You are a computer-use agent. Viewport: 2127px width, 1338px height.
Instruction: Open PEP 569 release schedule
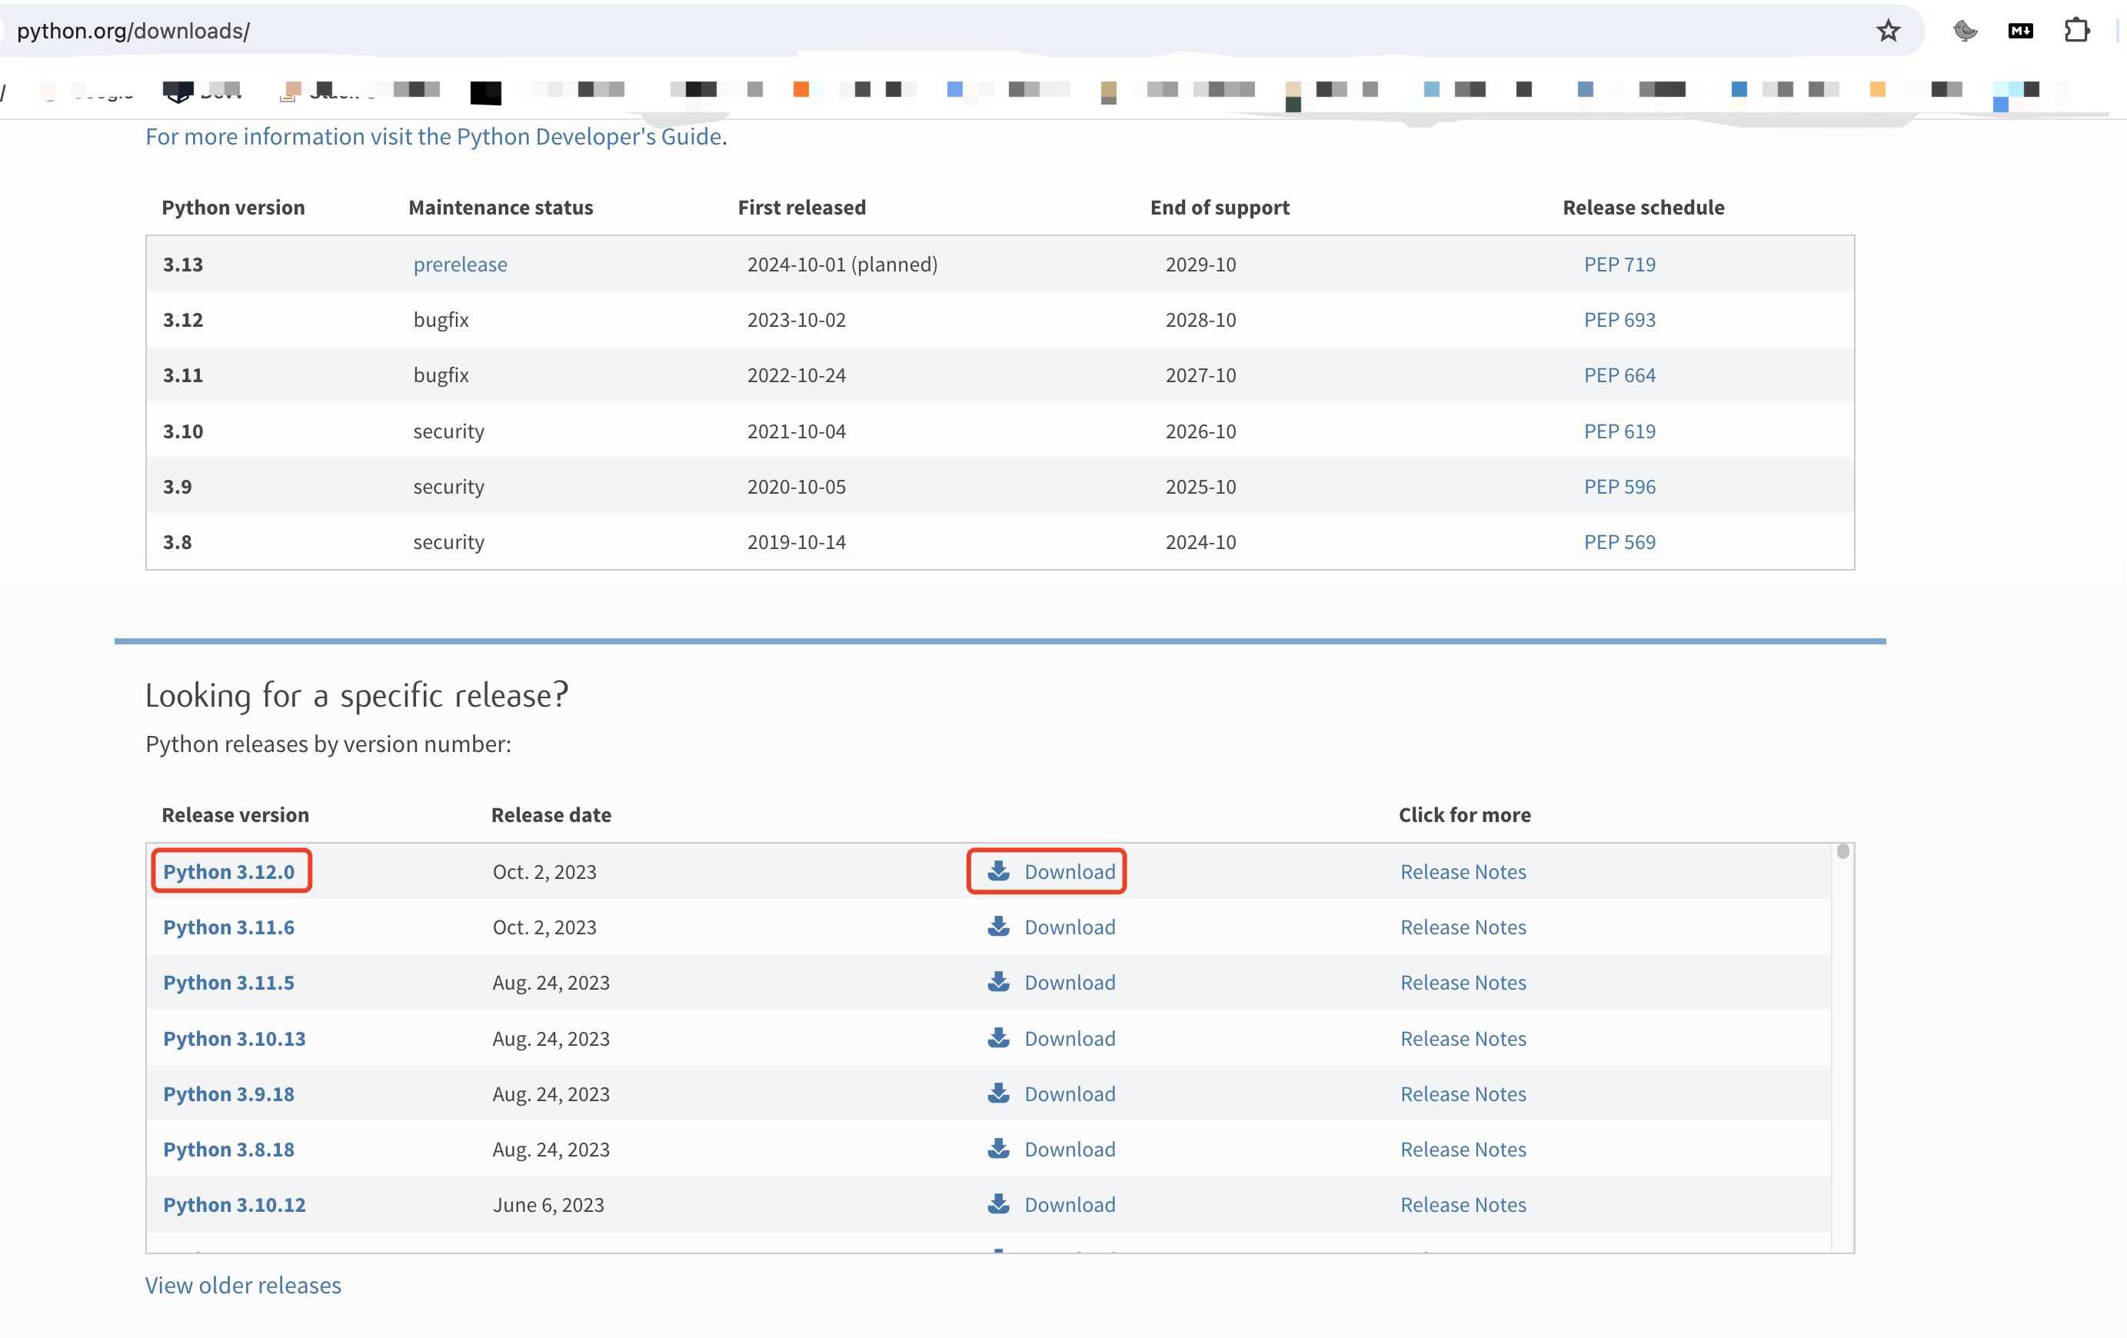coord(1618,542)
